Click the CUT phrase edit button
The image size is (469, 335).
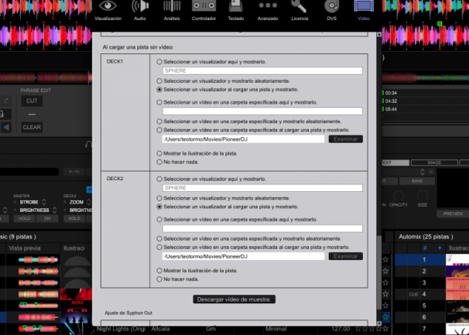tap(32, 101)
